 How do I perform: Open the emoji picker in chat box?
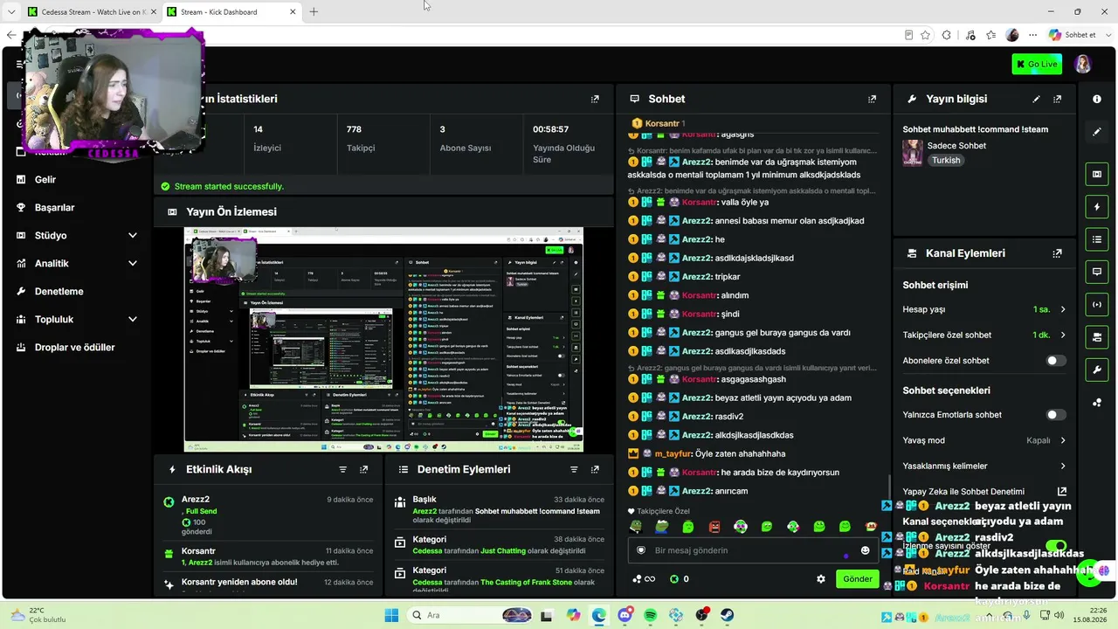tap(866, 550)
